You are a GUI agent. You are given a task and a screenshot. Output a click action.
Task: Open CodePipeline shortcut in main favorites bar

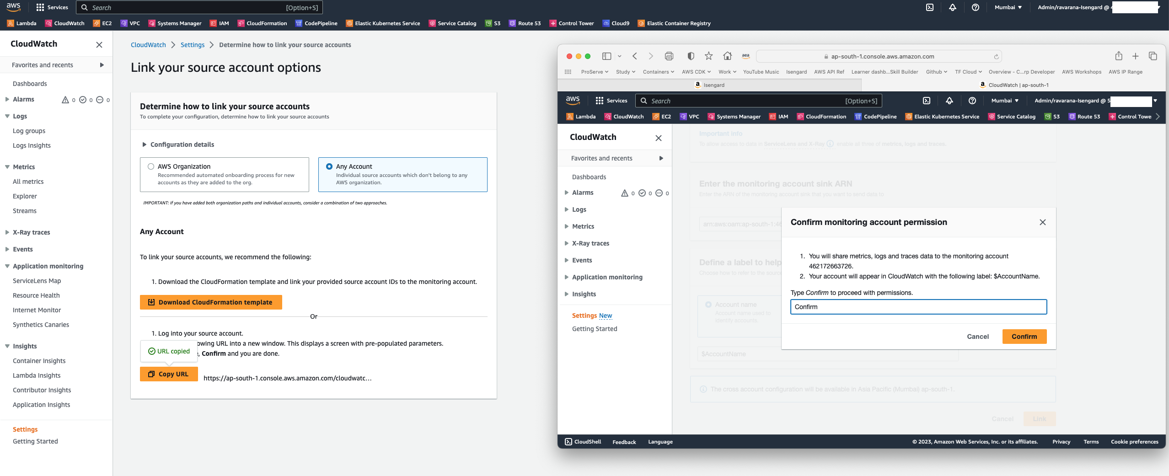tap(316, 23)
